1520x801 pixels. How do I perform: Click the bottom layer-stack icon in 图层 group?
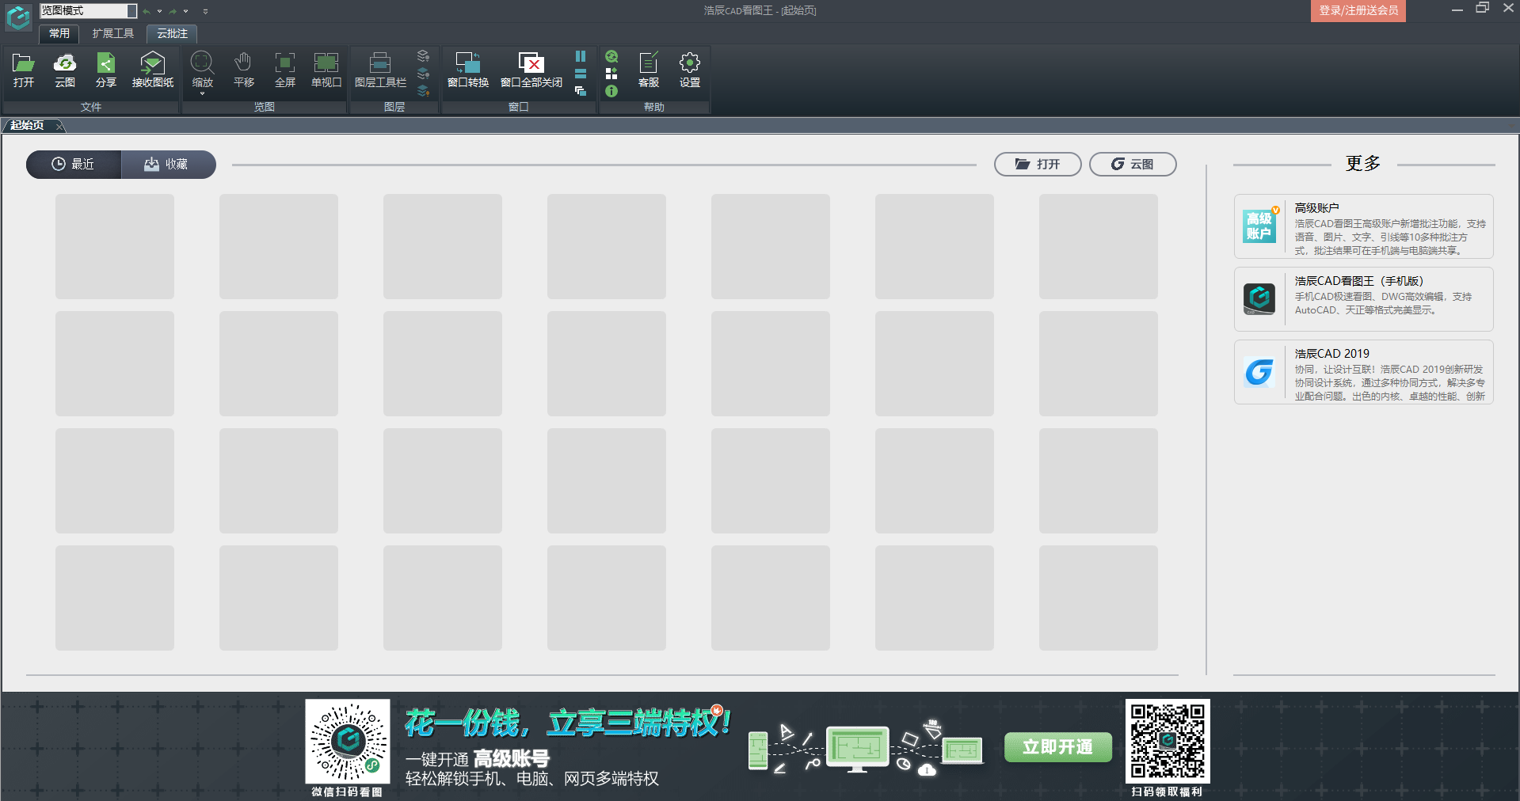[423, 91]
